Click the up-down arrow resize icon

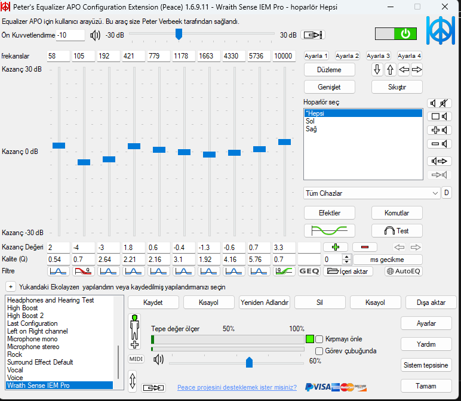click(x=133, y=381)
